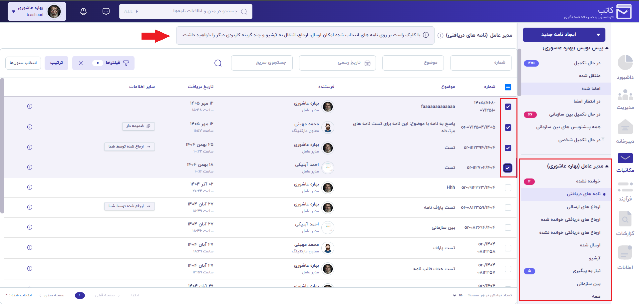Click the ترتیب sort button

(x=56, y=63)
